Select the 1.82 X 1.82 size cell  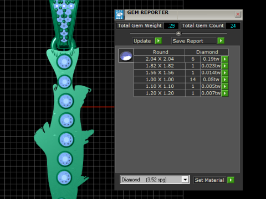click(x=160, y=66)
